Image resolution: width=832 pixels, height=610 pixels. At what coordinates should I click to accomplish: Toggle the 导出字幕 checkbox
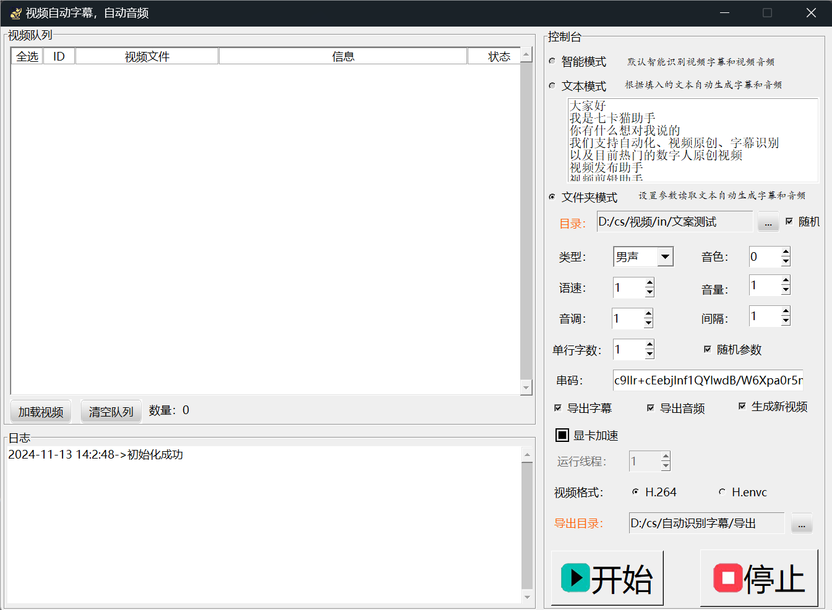(x=558, y=408)
